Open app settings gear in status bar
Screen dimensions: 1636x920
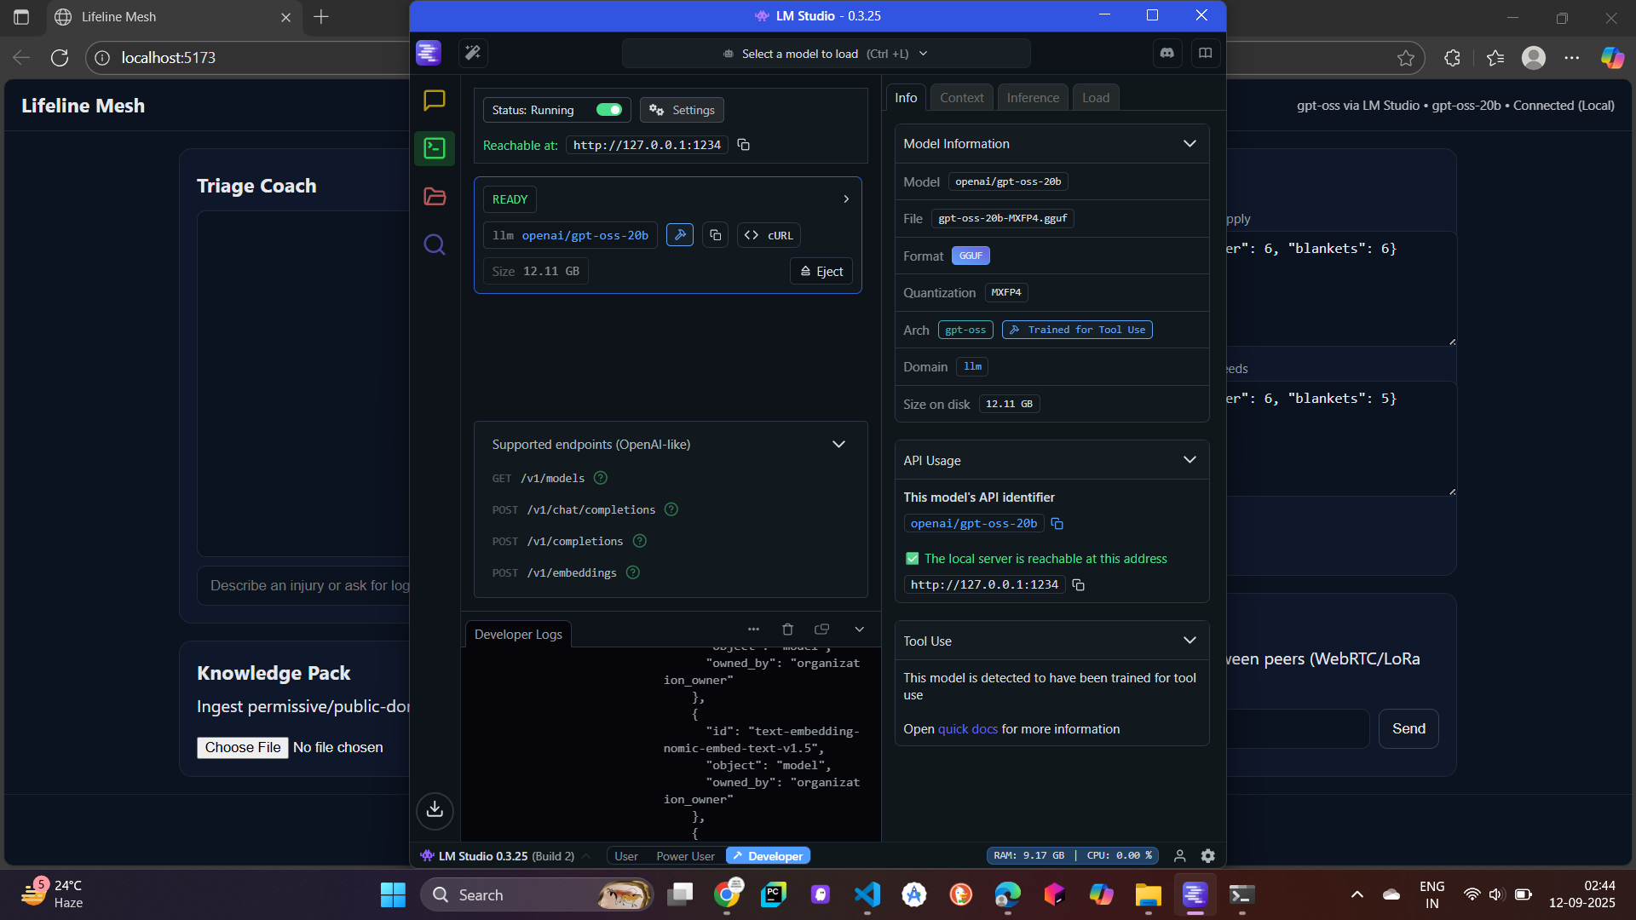(1207, 856)
